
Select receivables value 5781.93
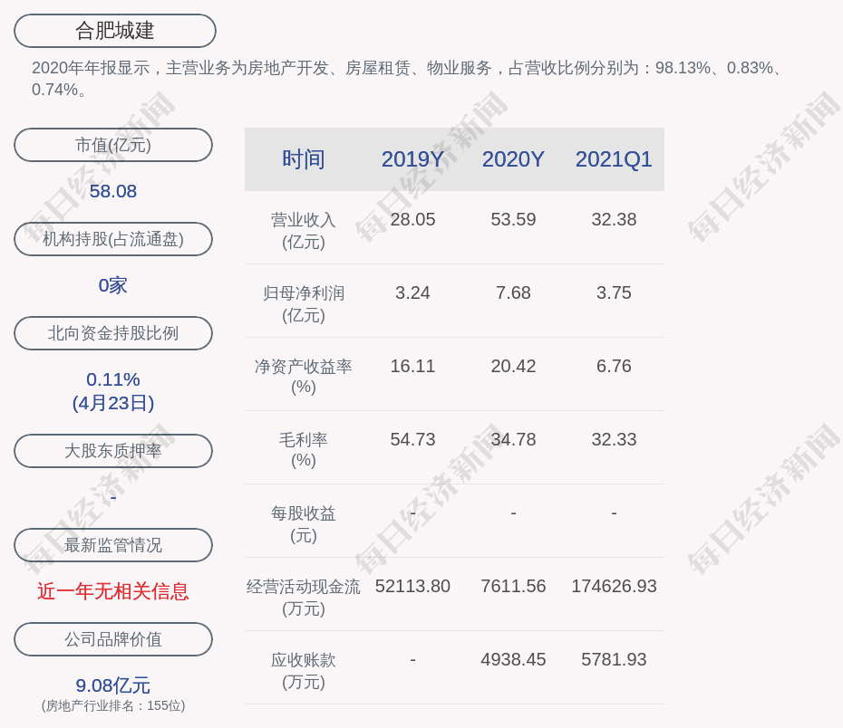point(614,659)
